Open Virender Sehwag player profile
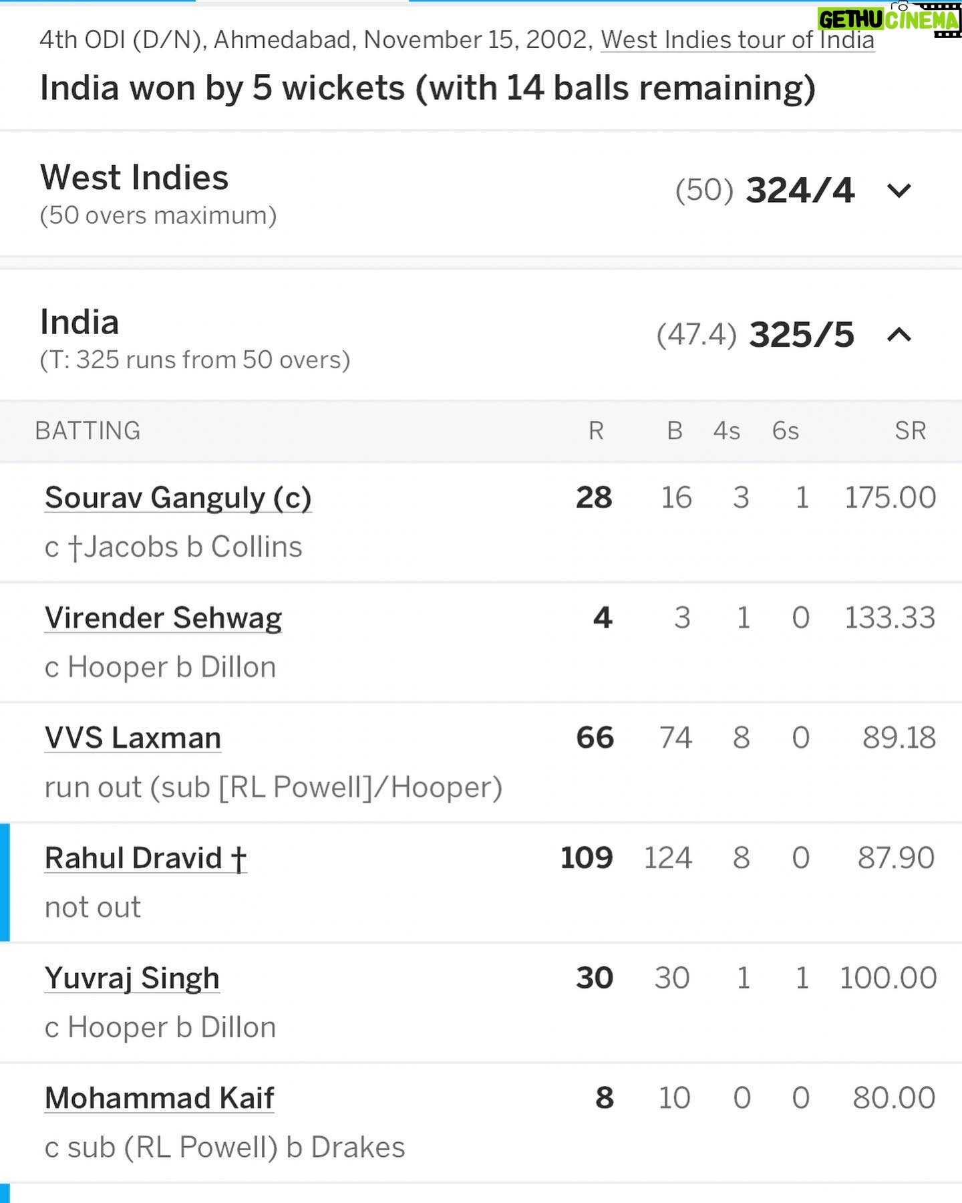The image size is (962, 1203). tap(163, 618)
